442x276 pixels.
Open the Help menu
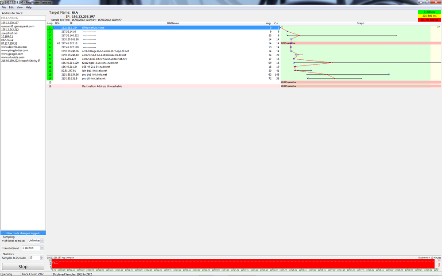click(x=28, y=8)
